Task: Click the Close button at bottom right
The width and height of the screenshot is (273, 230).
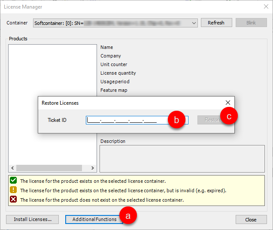Action: (251, 219)
